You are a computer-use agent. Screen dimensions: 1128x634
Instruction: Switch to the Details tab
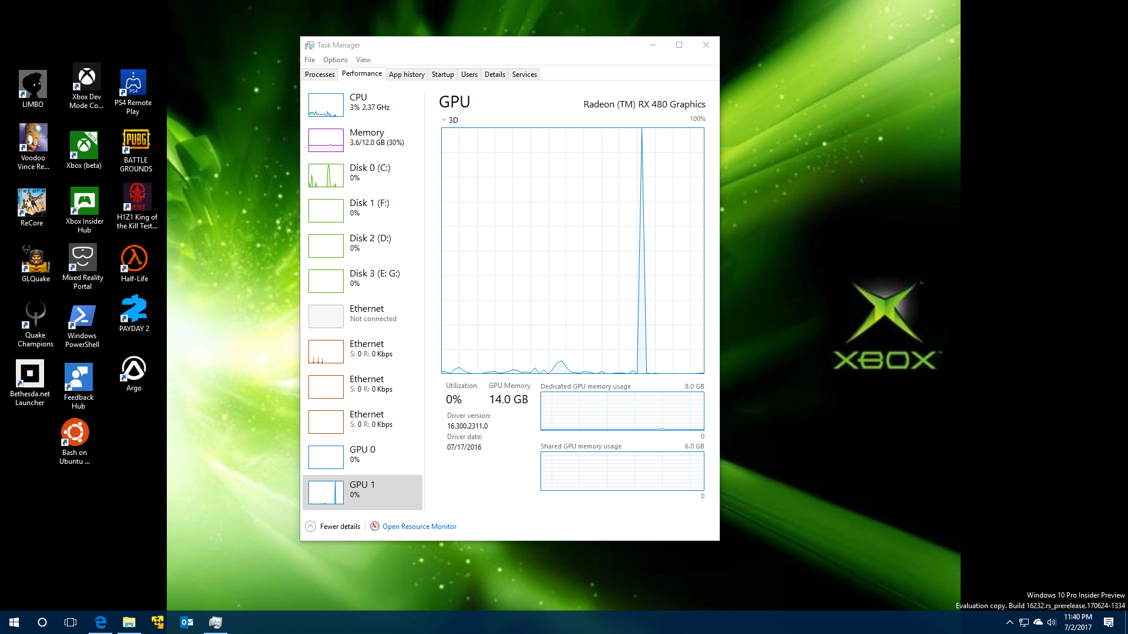pyautogui.click(x=495, y=75)
